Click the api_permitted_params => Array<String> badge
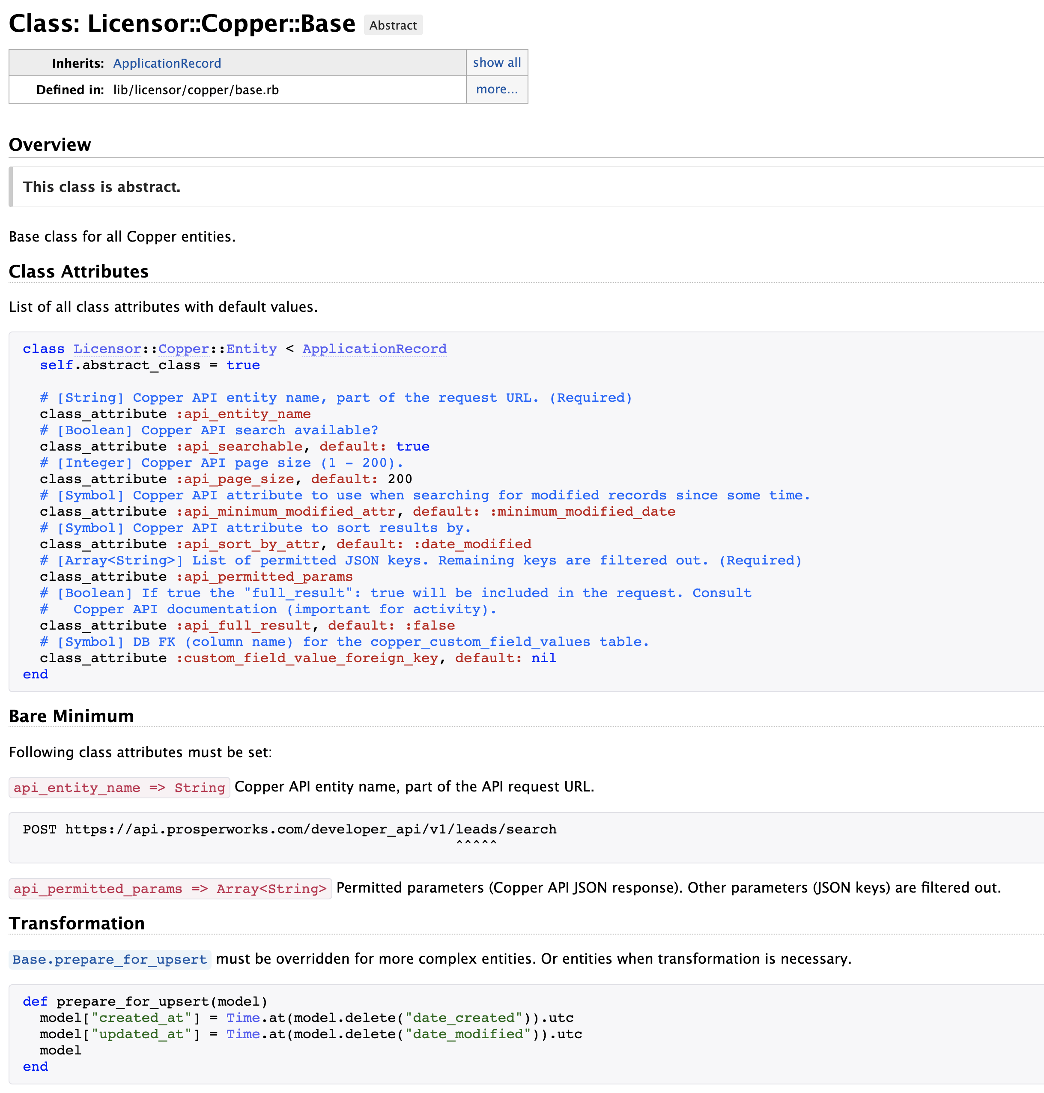 [x=170, y=889]
